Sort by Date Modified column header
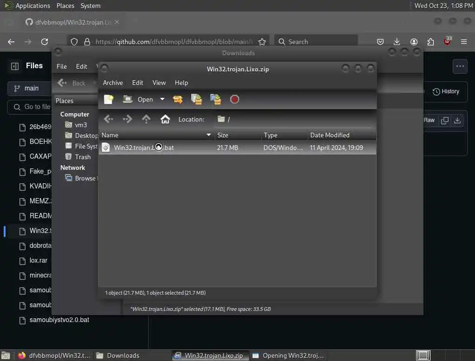Screen dimensions: 475x361 342,135
